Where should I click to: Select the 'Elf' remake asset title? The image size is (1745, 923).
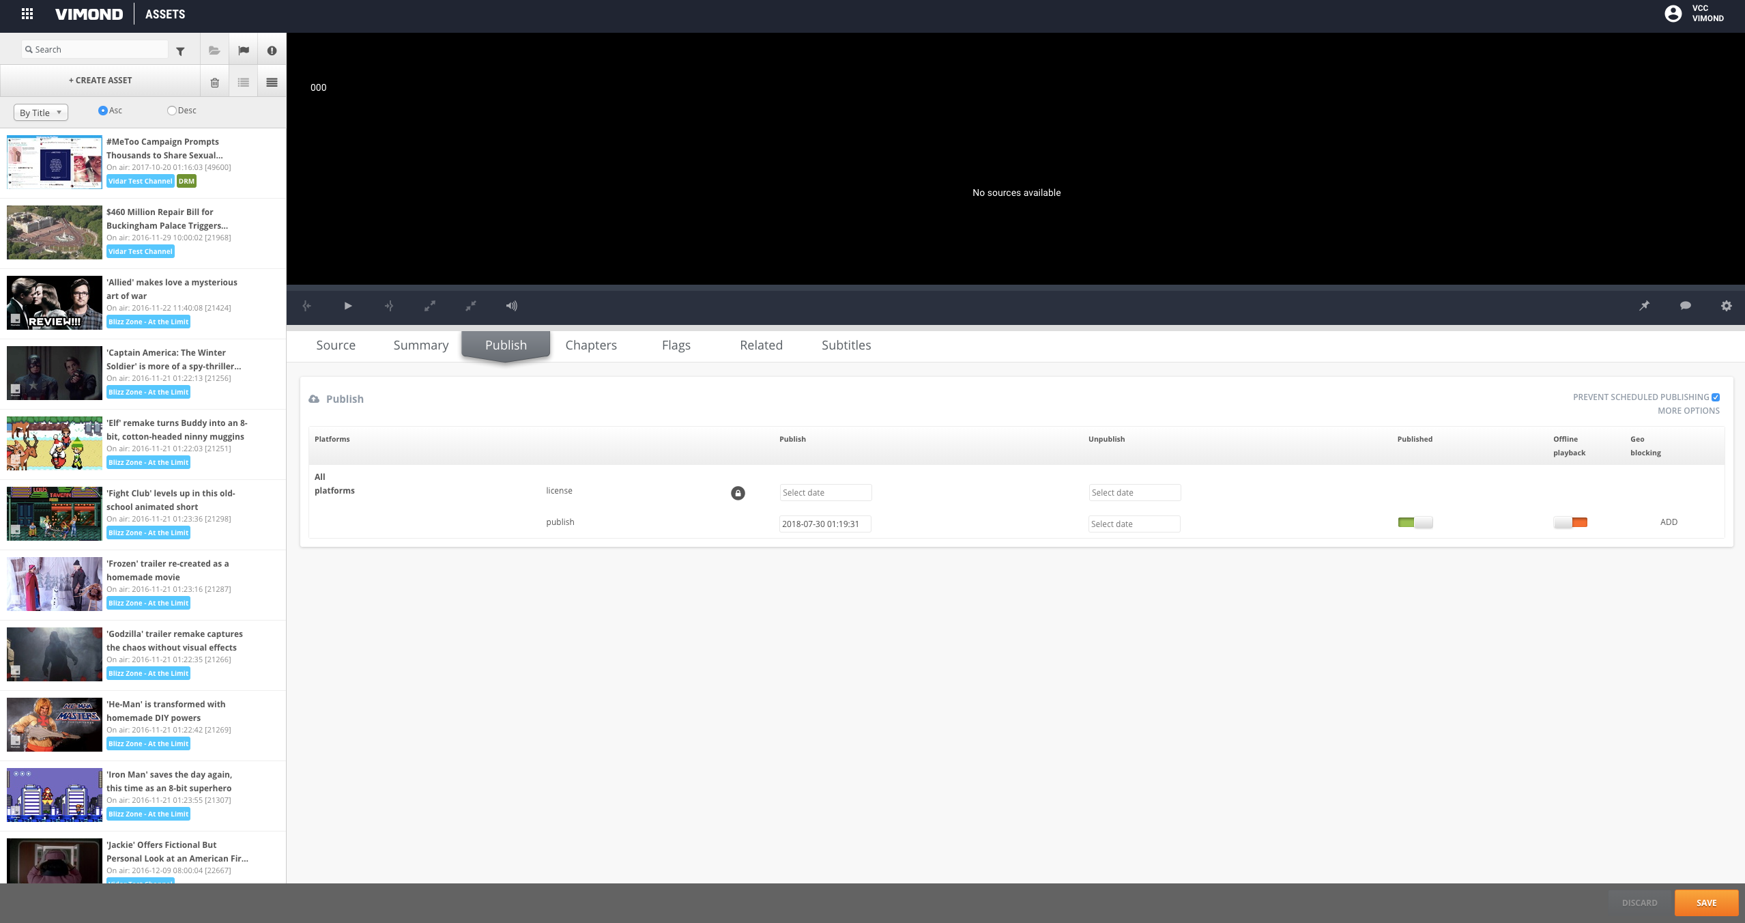coord(177,430)
